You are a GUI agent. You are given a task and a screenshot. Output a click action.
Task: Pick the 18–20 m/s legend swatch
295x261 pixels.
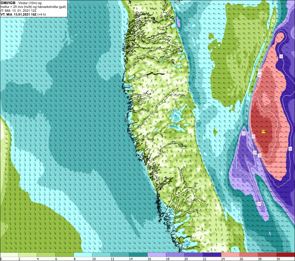coord(175,255)
